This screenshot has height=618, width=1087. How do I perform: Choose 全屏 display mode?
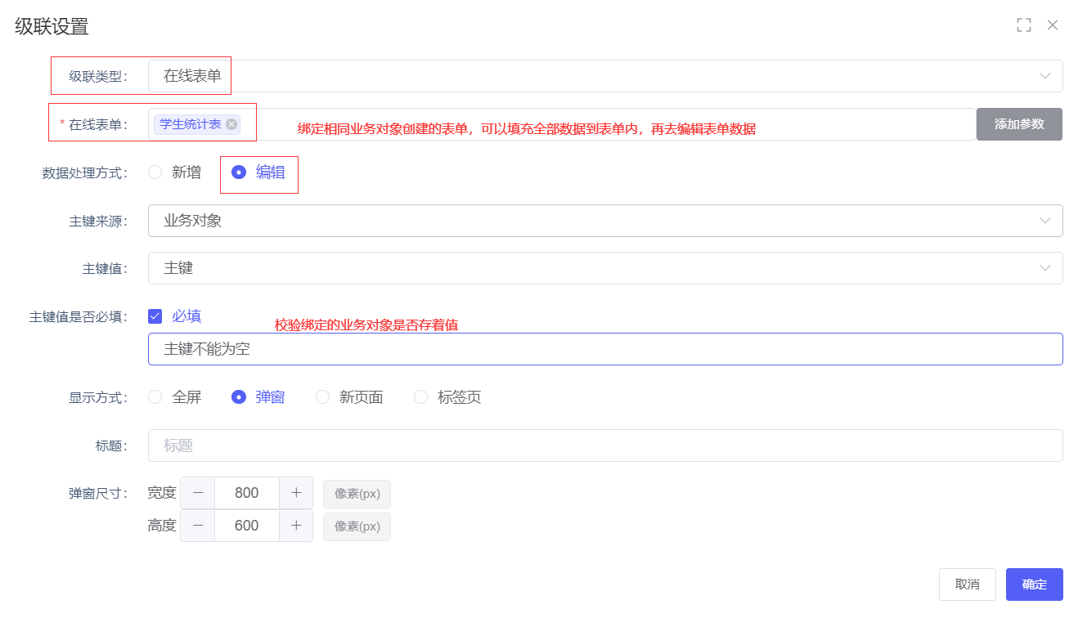pyautogui.click(x=155, y=397)
